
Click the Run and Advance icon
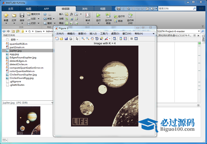[x=108, y=15]
